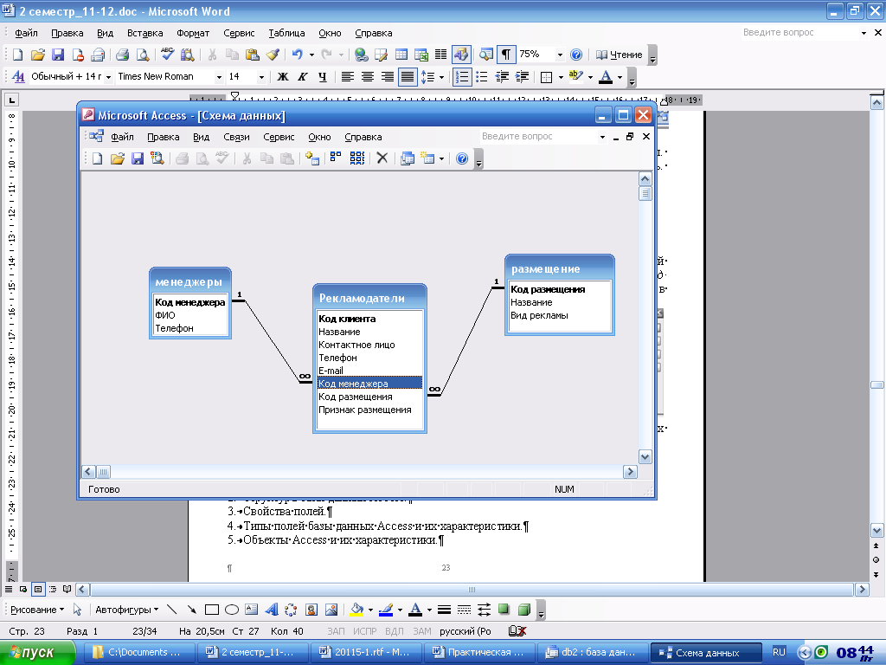Open Word's Таблица menu
The image size is (886, 665).
(x=286, y=34)
